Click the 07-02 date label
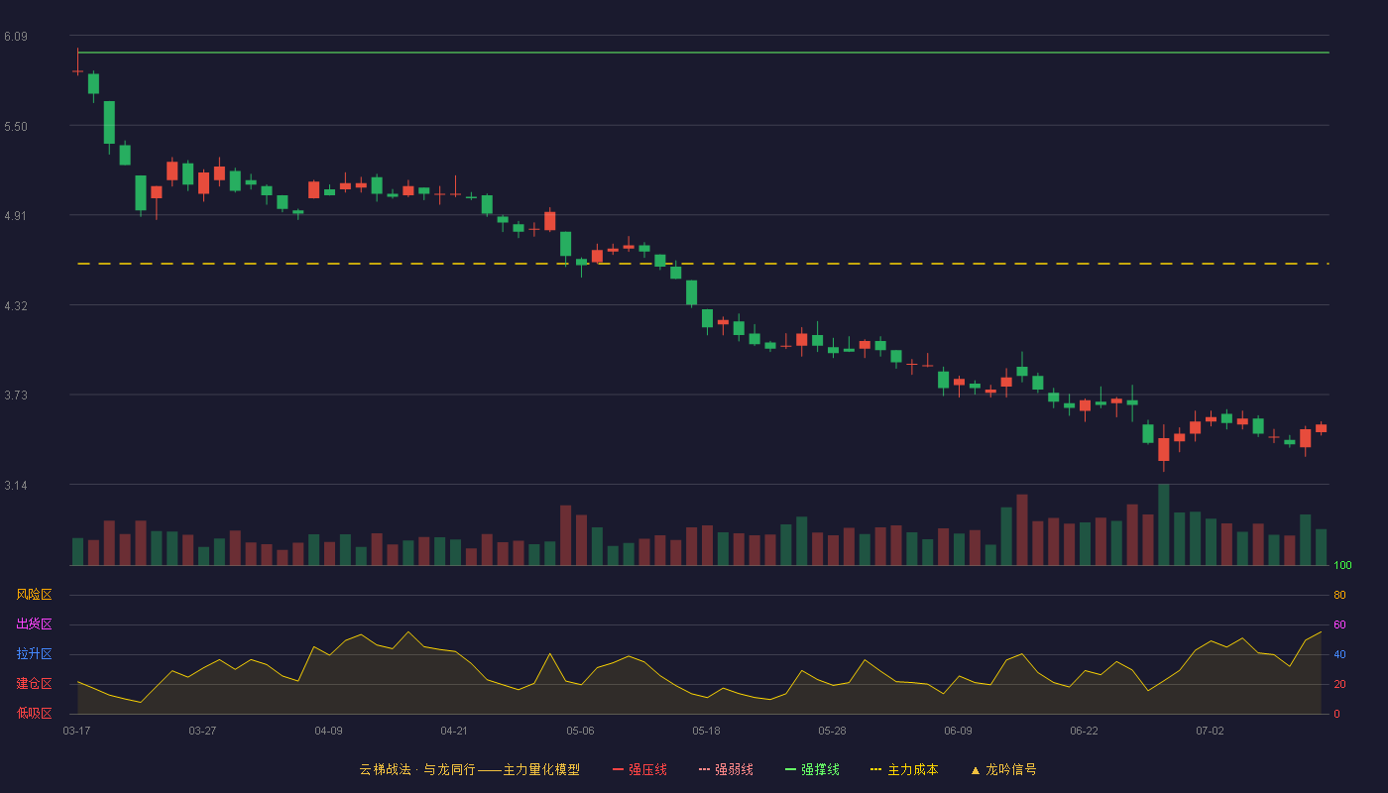The width and height of the screenshot is (1388, 793). (1210, 731)
